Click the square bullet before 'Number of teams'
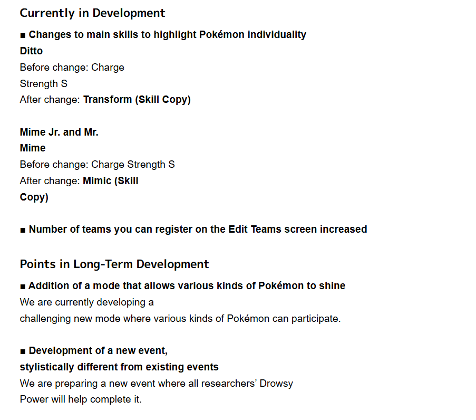Screen dimensions: 476x420 [23, 230]
